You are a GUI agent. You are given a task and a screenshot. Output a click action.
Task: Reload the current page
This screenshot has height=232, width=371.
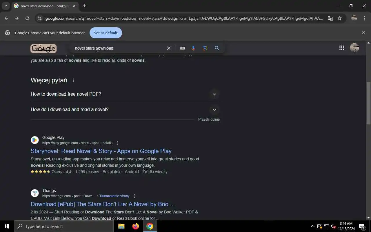(x=27, y=18)
